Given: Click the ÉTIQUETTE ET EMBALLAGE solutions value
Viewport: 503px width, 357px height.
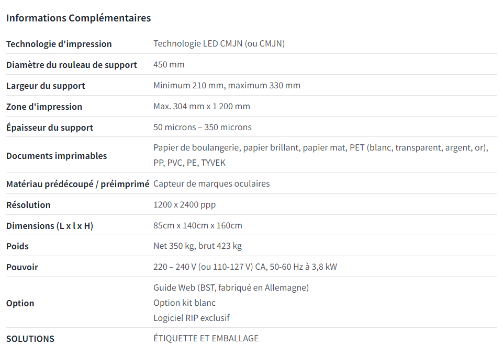Looking at the screenshot, I should tap(206, 338).
